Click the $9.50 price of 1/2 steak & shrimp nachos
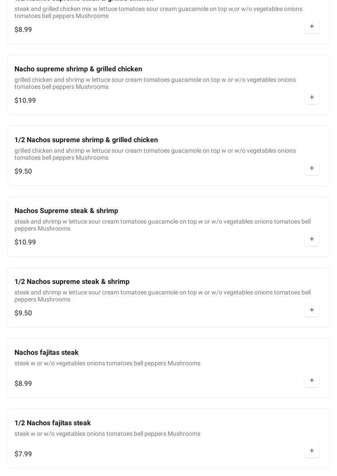This screenshot has height=476, width=337. (23, 313)
